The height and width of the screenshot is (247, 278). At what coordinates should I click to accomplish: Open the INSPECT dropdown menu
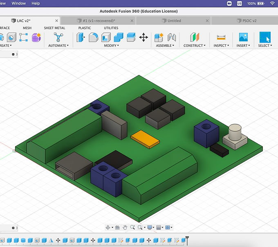(221, 45)
